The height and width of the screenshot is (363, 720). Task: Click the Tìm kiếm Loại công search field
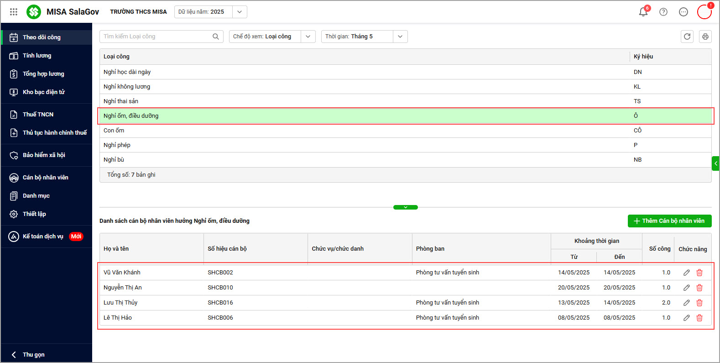[x=155, y=37]
